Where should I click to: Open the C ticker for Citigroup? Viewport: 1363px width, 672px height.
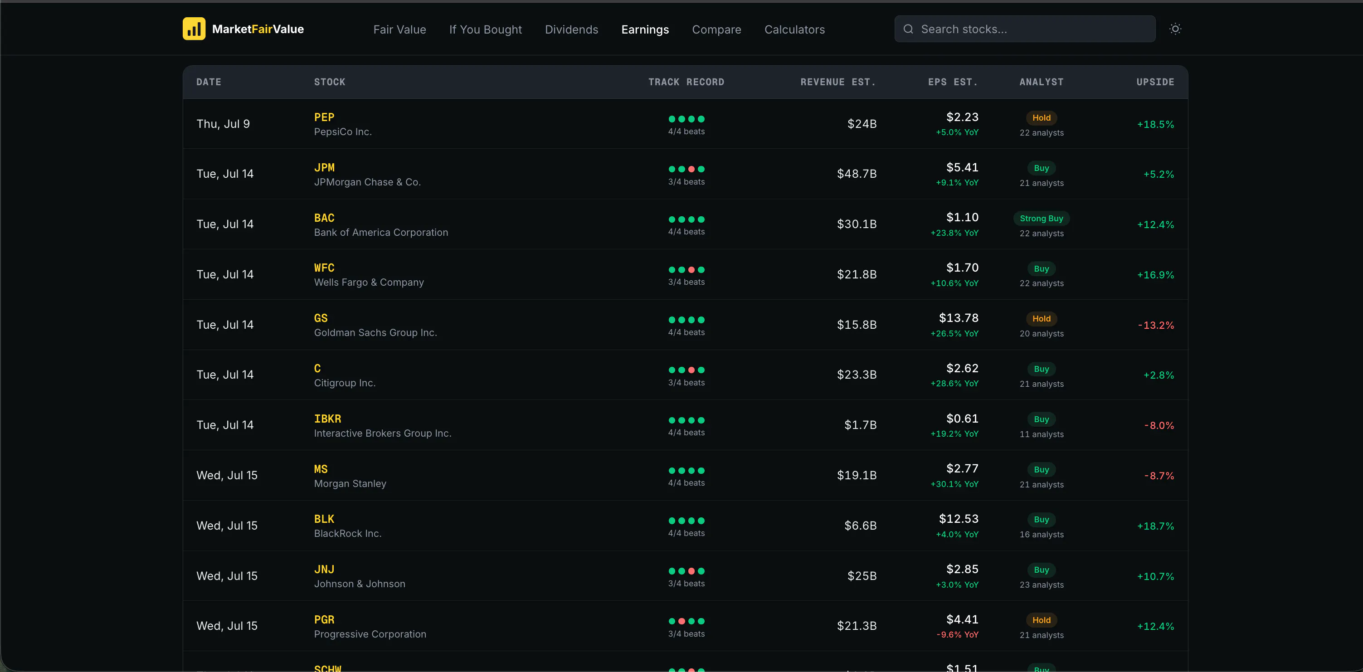pyautogui.click(x=317, y=368)
